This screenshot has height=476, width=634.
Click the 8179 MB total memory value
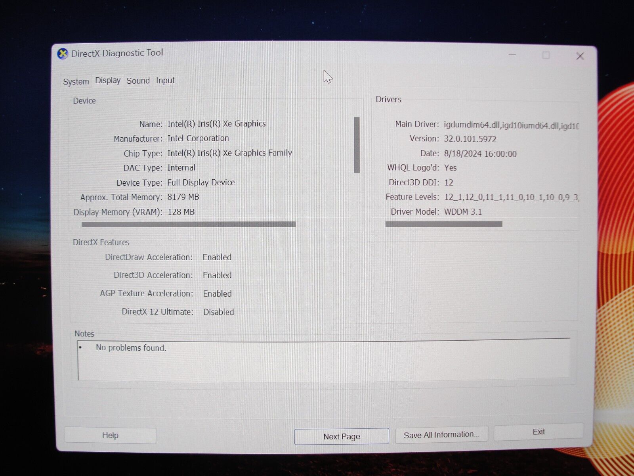tap(183, 197)
